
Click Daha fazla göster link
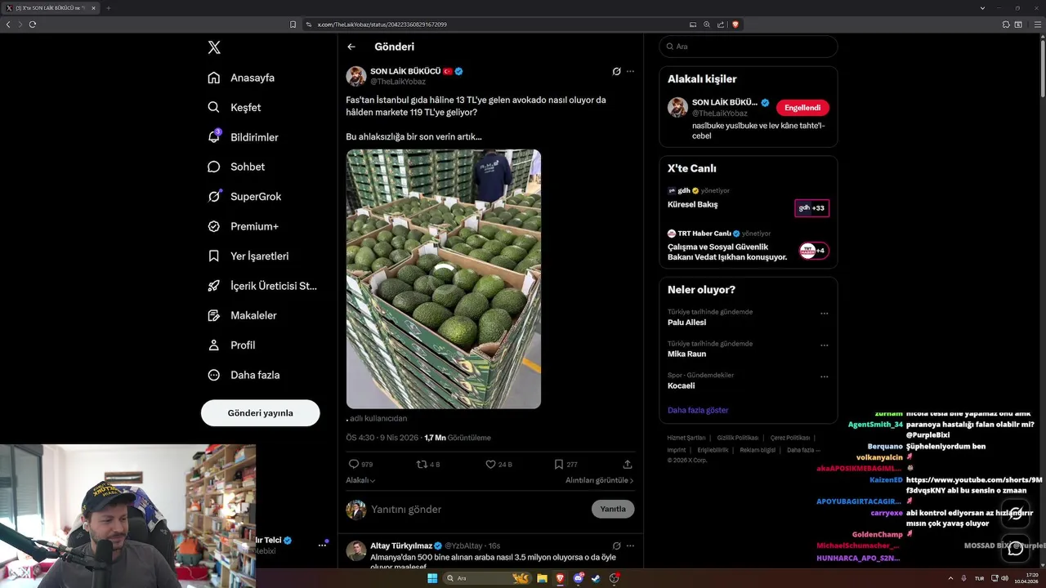698,410
